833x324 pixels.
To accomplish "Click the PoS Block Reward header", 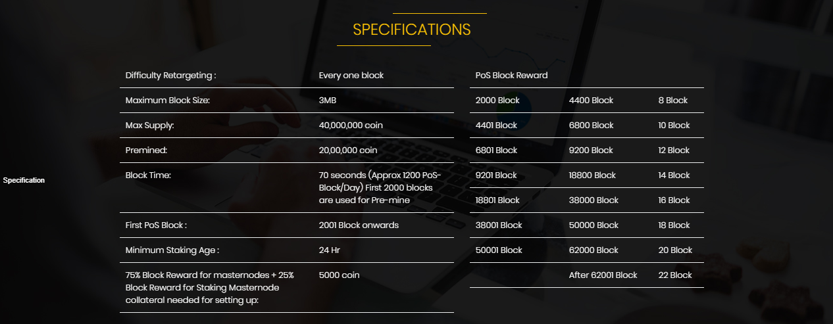I will pos(512,76).
